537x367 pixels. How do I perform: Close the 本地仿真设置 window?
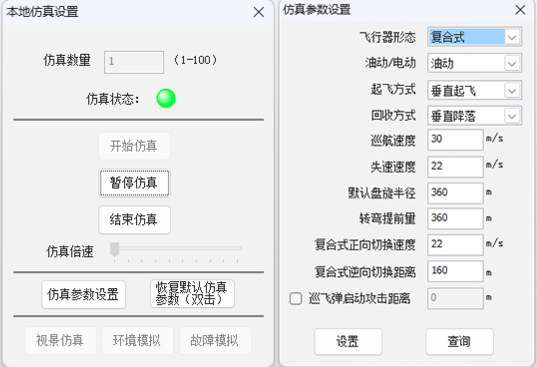pyautogui.click(x=259, y=12)
